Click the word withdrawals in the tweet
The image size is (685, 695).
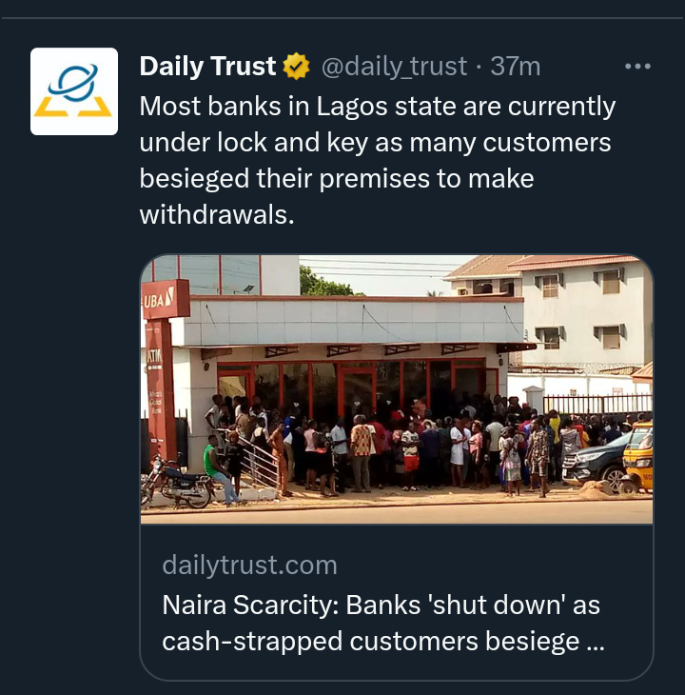(217, 215)
